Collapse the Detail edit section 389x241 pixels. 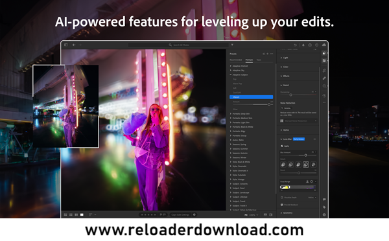(285, 86)
